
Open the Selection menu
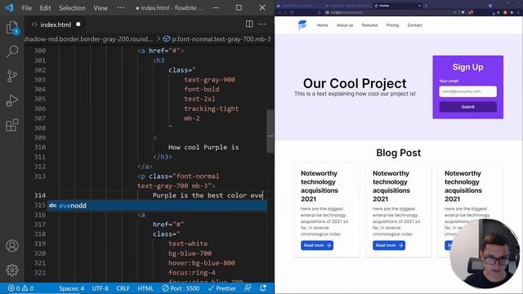pyautogui.click(x=72, y=8)
